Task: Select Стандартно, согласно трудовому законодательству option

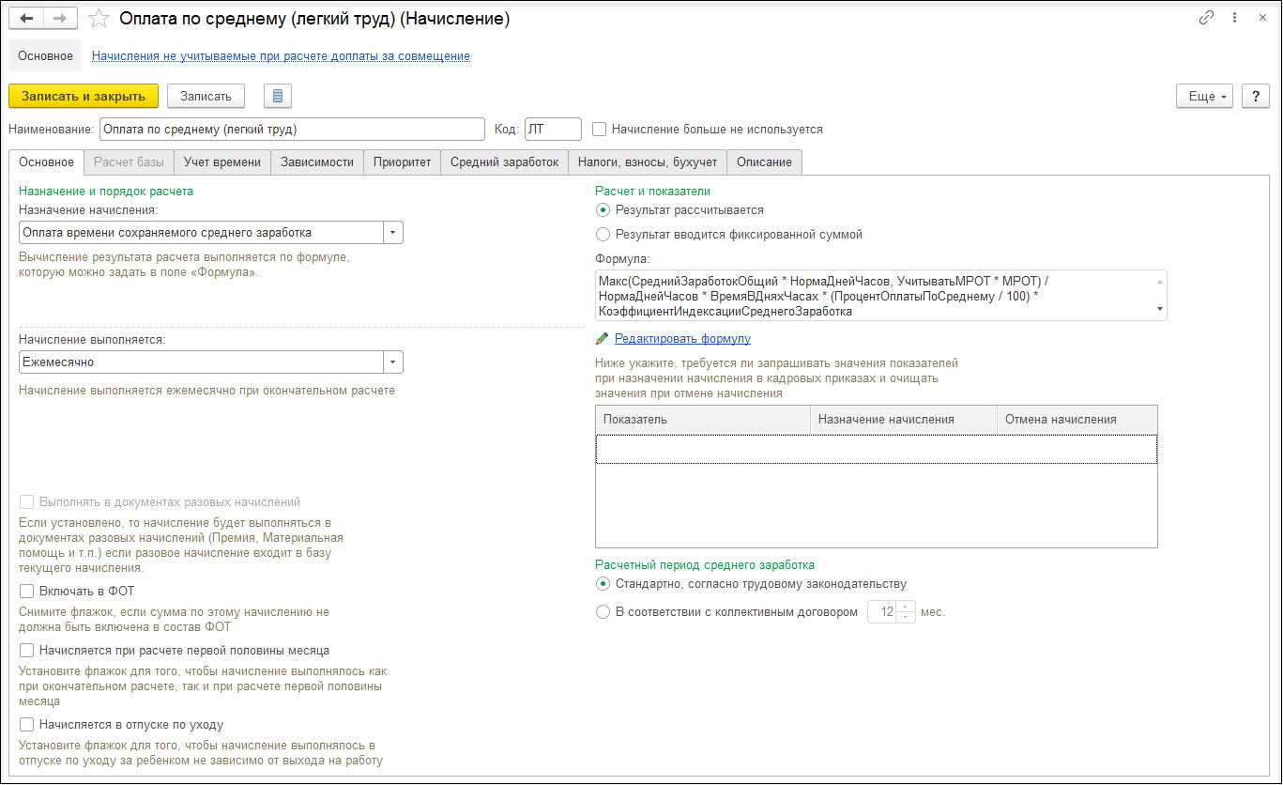Action: [603, 584]
